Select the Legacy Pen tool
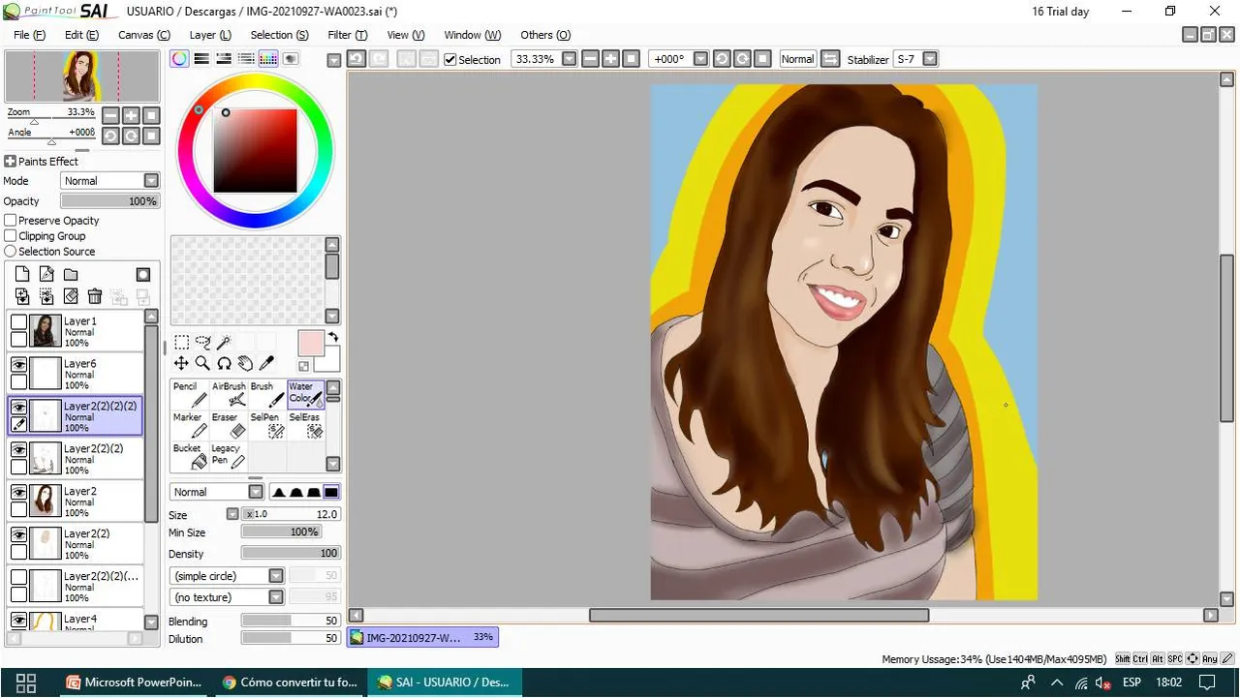This screenshot has width=1240, height=698. [x=229, y=456]
